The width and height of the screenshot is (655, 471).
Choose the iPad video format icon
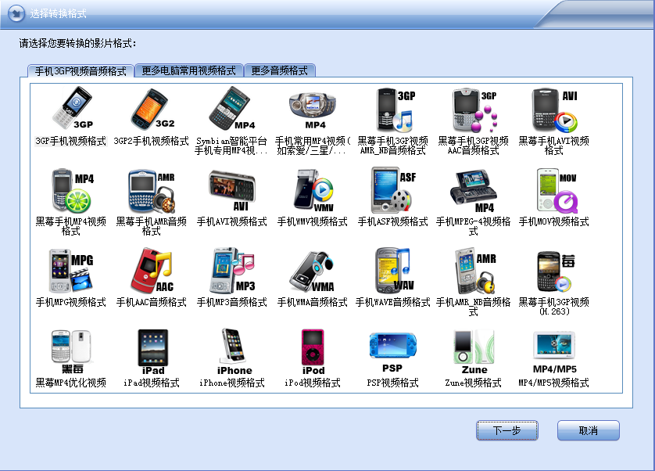tap(153, 352)
